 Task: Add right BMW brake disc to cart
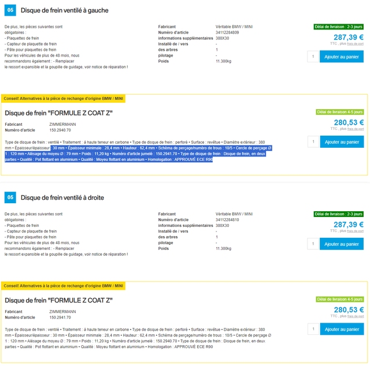pos(342,244)
